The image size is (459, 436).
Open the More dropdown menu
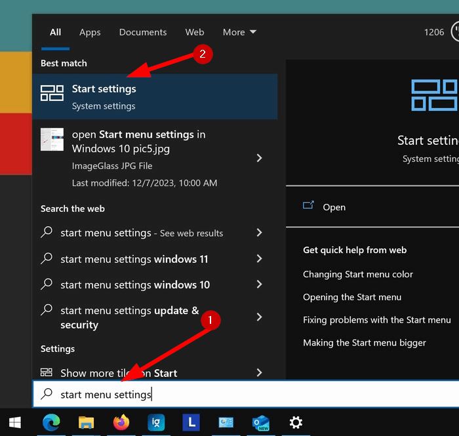coord(239,32)
